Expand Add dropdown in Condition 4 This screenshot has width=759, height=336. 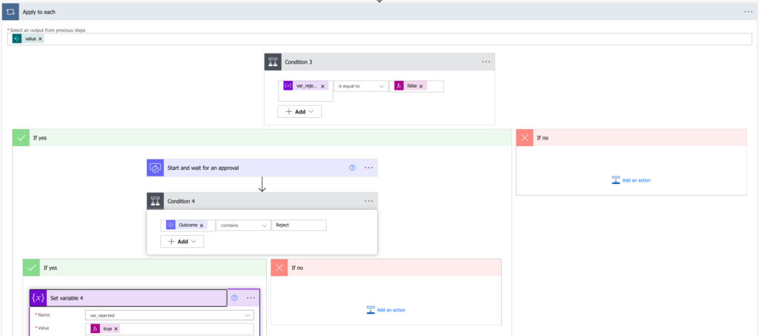(x=182, y=241)
